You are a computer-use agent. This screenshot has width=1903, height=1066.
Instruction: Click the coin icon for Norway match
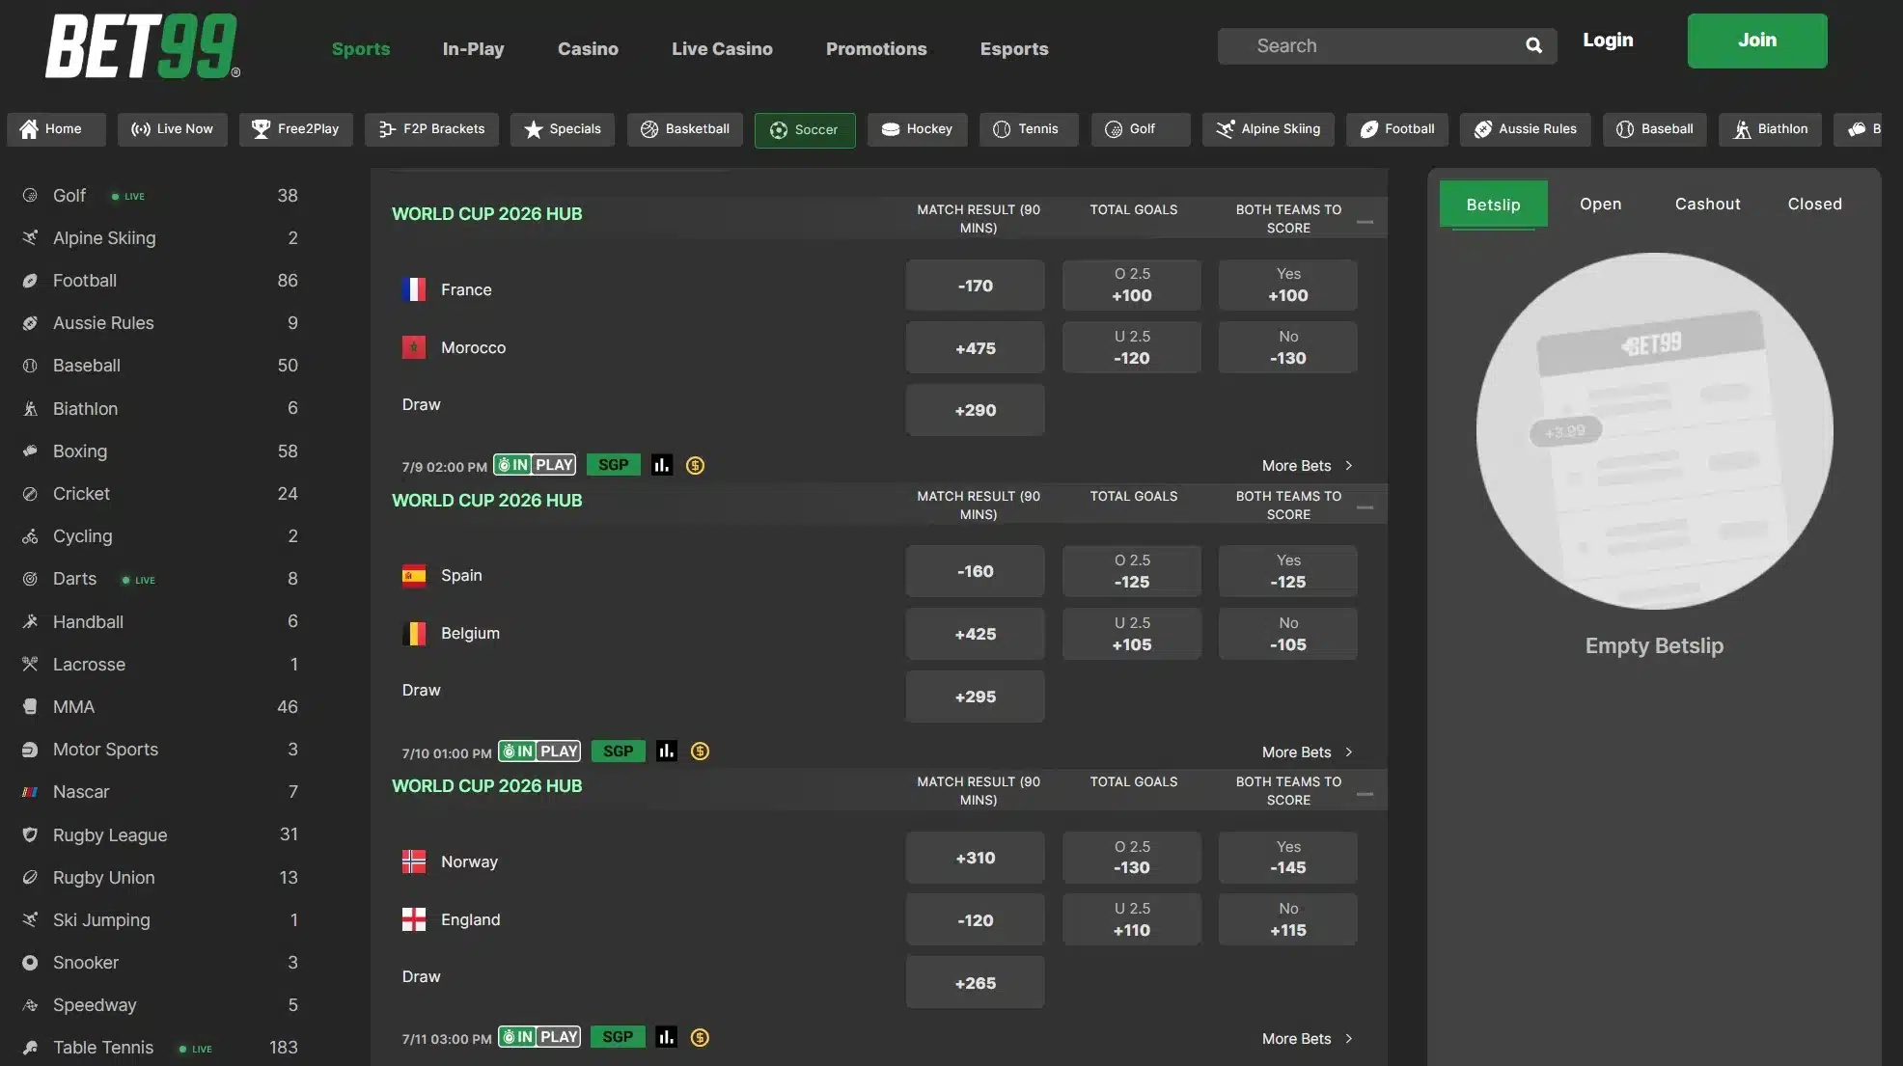click(700, 1037)
